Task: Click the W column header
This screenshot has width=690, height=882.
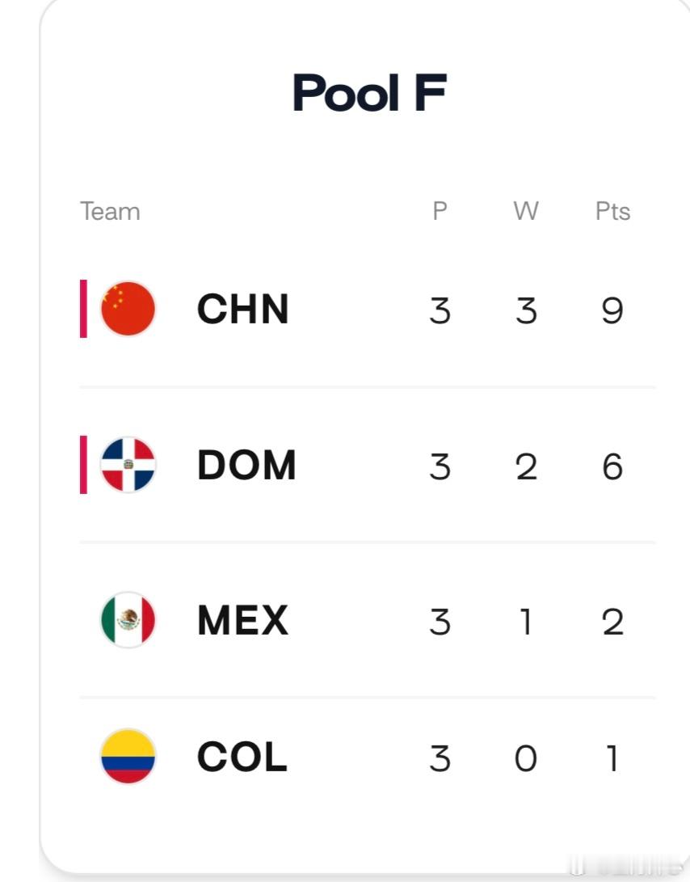Action: coord(526,211)
